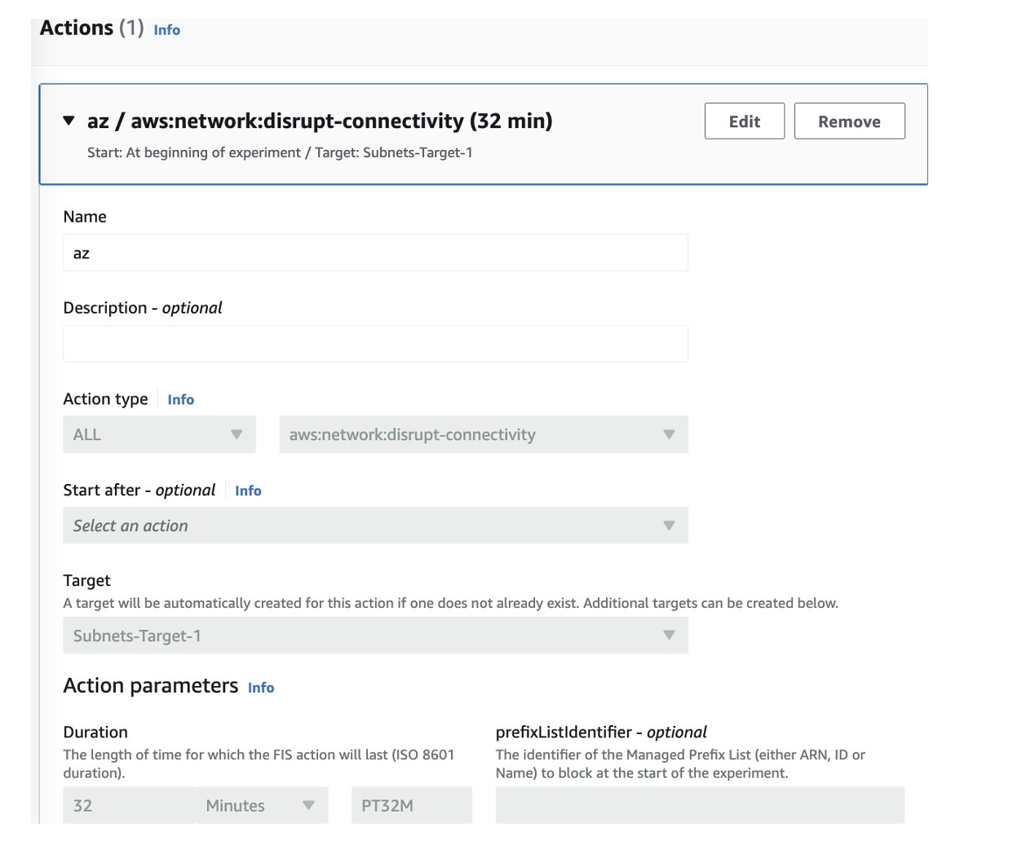Click the dropdown arrow on Subnets-Target-1 field

[669, 636]
